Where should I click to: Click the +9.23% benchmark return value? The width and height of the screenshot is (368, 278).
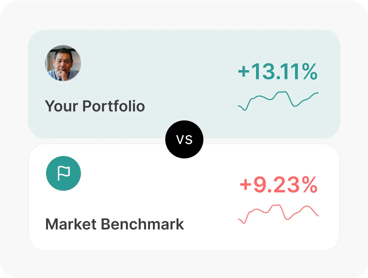pyautogui.click(x=278, y=185)
